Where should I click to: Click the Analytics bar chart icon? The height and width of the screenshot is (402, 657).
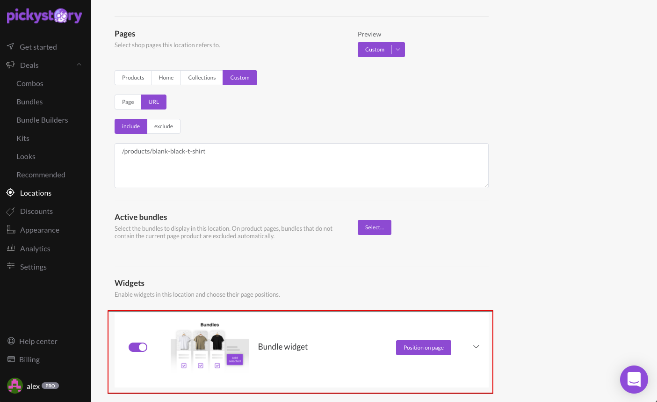(x=11, y=248)
